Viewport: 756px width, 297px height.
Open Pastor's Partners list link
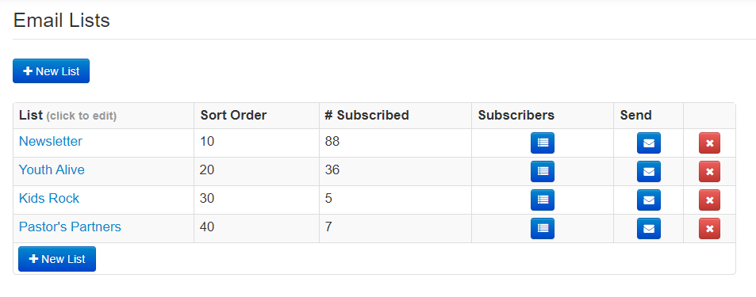70,227
